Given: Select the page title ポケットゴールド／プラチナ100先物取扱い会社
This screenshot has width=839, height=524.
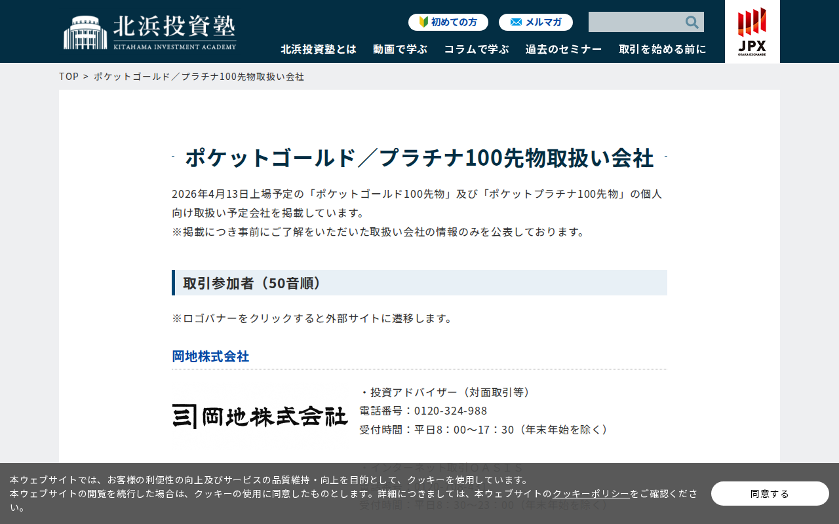Looking at the screenshot, I should click(419, 158).
